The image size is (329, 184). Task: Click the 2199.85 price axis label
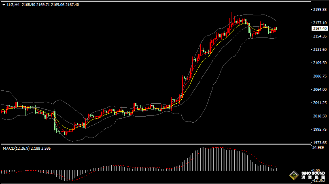tap(320, 9)
